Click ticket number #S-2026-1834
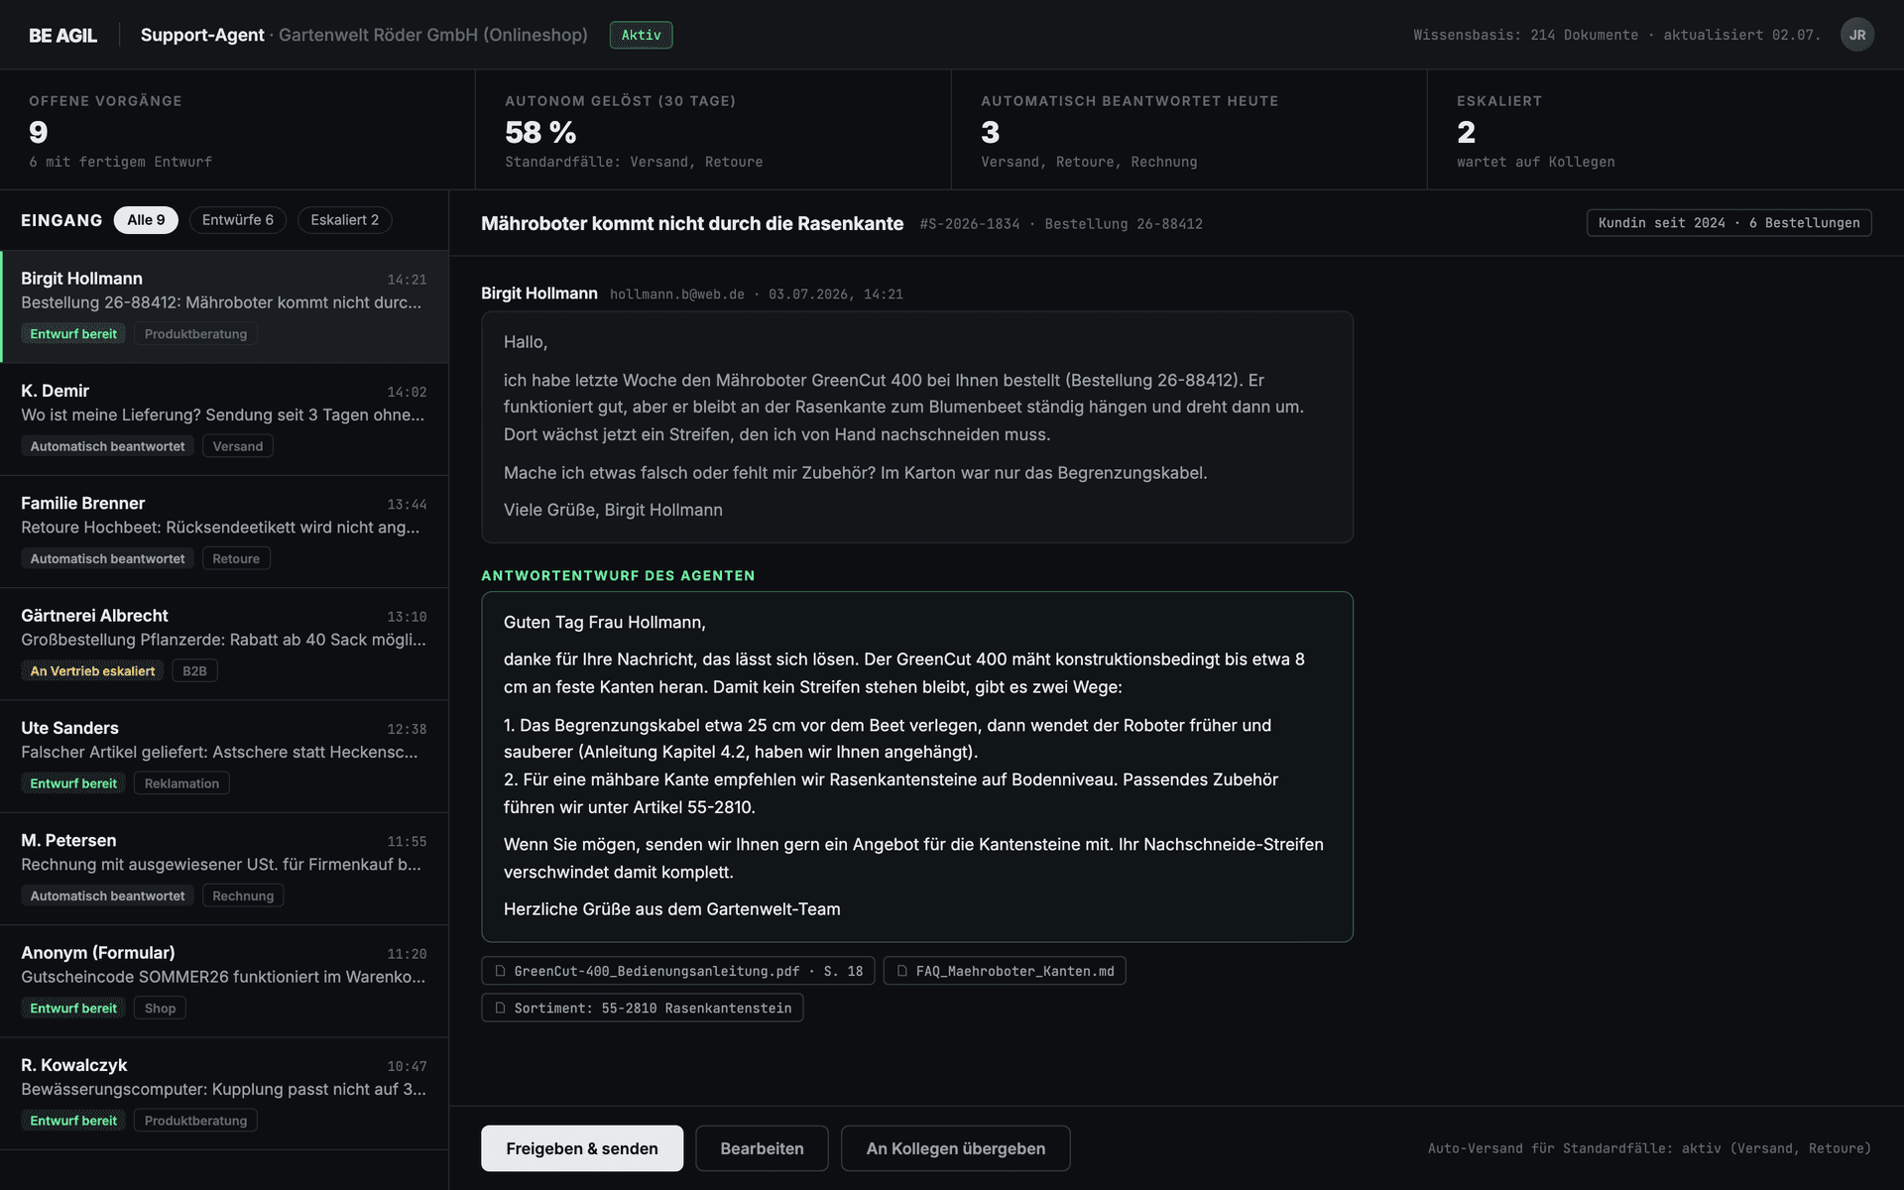Viewport: 1904px width, 1190px height. 969,224
